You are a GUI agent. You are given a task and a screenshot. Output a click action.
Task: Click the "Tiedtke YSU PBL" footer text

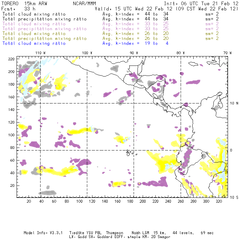(x=85, y=233)
